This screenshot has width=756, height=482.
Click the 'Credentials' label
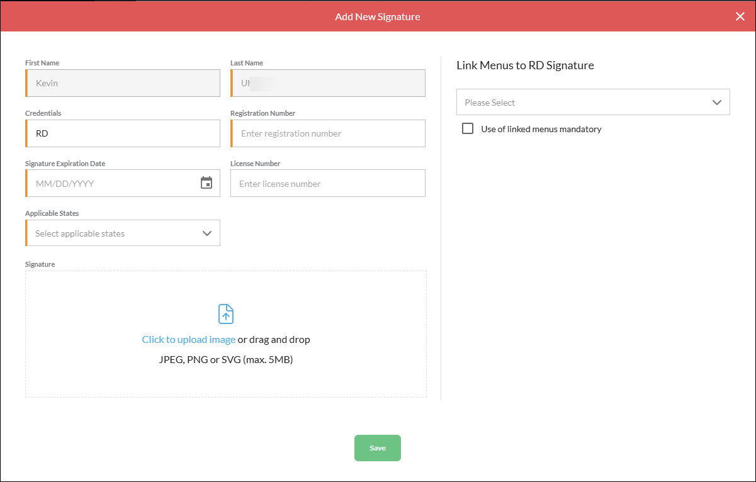(x=43, y=113)
